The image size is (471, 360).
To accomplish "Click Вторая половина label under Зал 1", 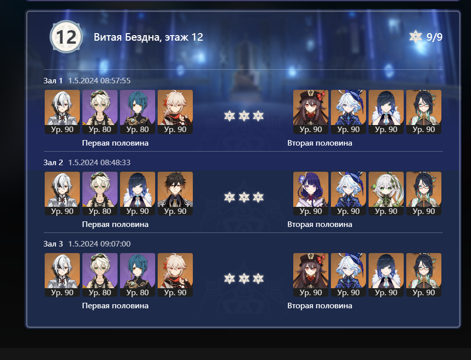I will [x=319, y=143].
